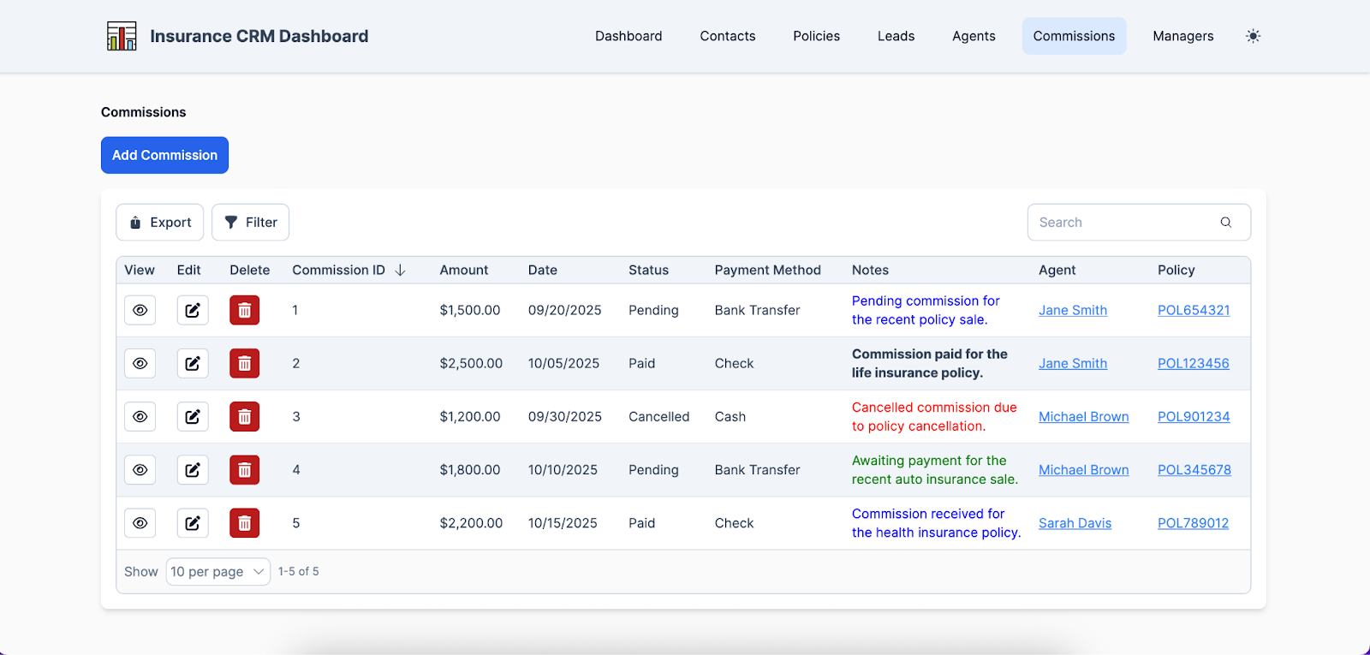Delete commission 1 with the red trash button
1370x655 pixels.
coord(244,310)
